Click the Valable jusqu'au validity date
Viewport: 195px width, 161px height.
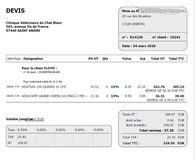pos(35,119)
